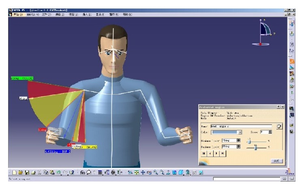
Task: Click the Open folder icon
Action: pos(21,172)
